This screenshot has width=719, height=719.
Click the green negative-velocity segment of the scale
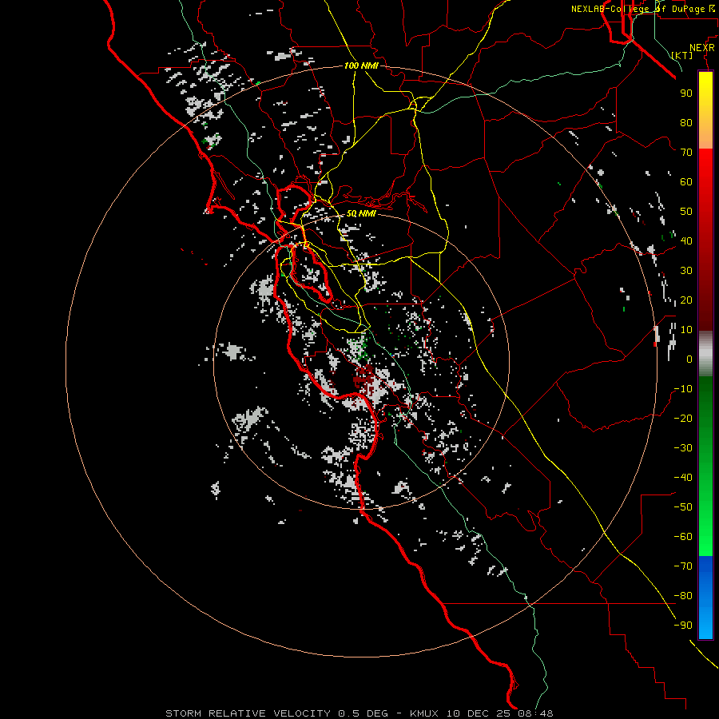pyautogui.click(x=705, y=466)
